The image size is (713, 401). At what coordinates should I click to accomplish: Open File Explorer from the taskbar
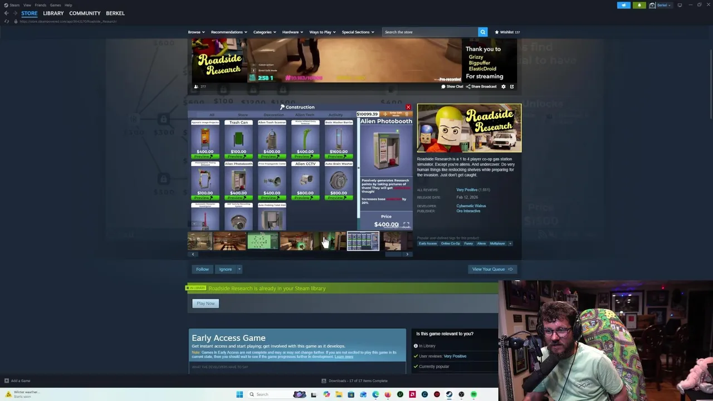[x=339, y=394]
